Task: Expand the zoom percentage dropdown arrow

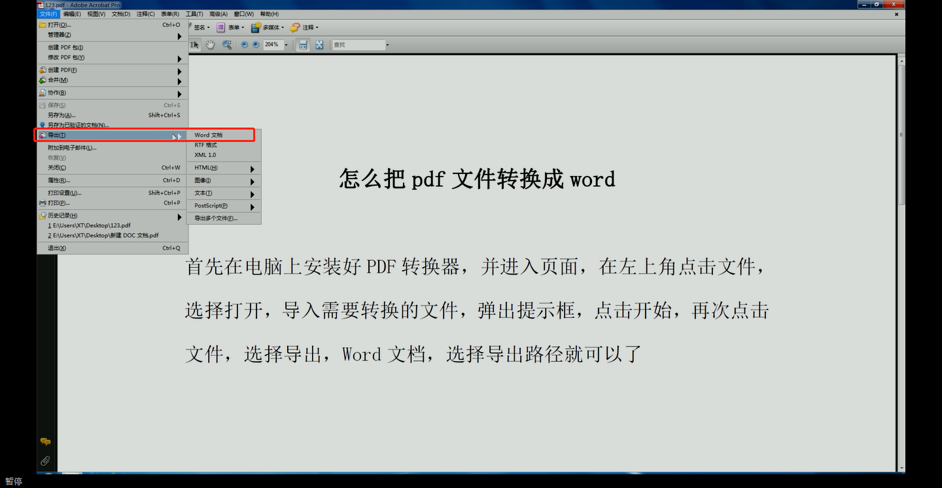Action: pos(286,45)
